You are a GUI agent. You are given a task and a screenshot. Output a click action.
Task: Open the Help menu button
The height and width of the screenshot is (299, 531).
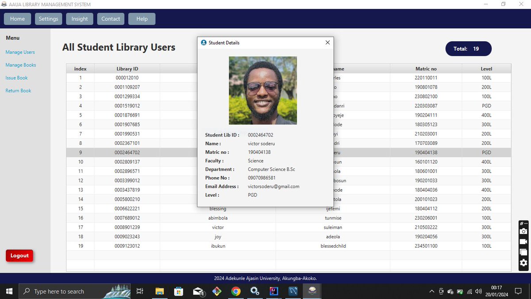click(x=142, y=19)
